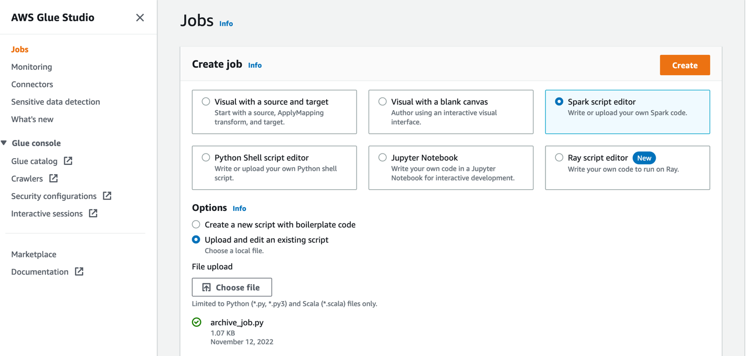Open Info link next to Create job
Image resolution: width=747 pixels, height=356 pixels.
coord(255,65)
